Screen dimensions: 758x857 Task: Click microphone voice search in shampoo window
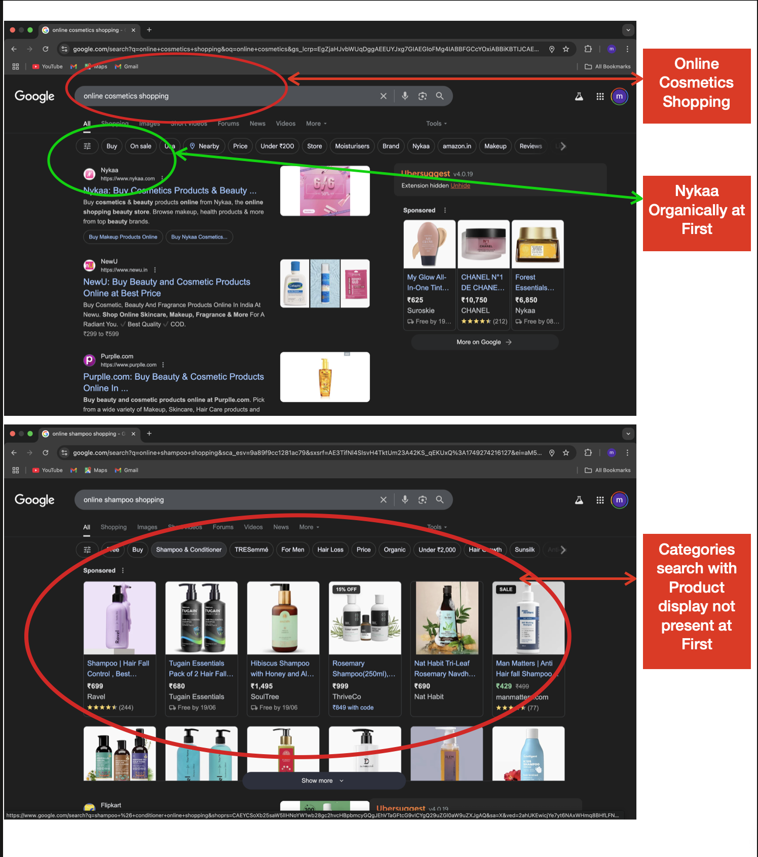click(x=405, y=499)
